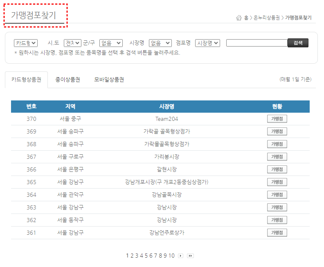Screen dimensions: 324x267
Task: Go to next page arrow in pagination
Action: tap(180, 256)
